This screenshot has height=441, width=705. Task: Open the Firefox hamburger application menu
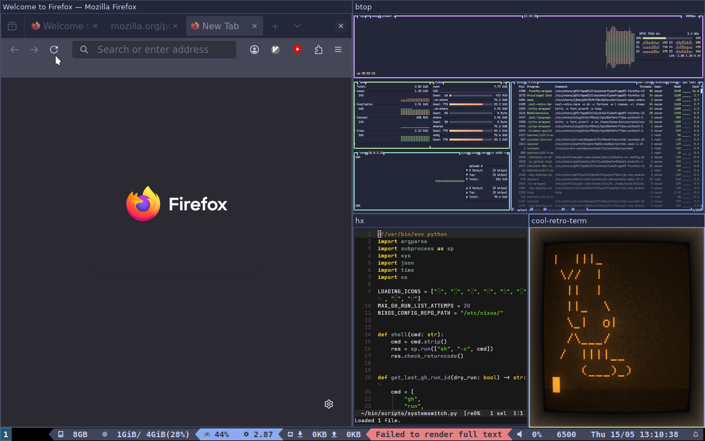point(338,50)
